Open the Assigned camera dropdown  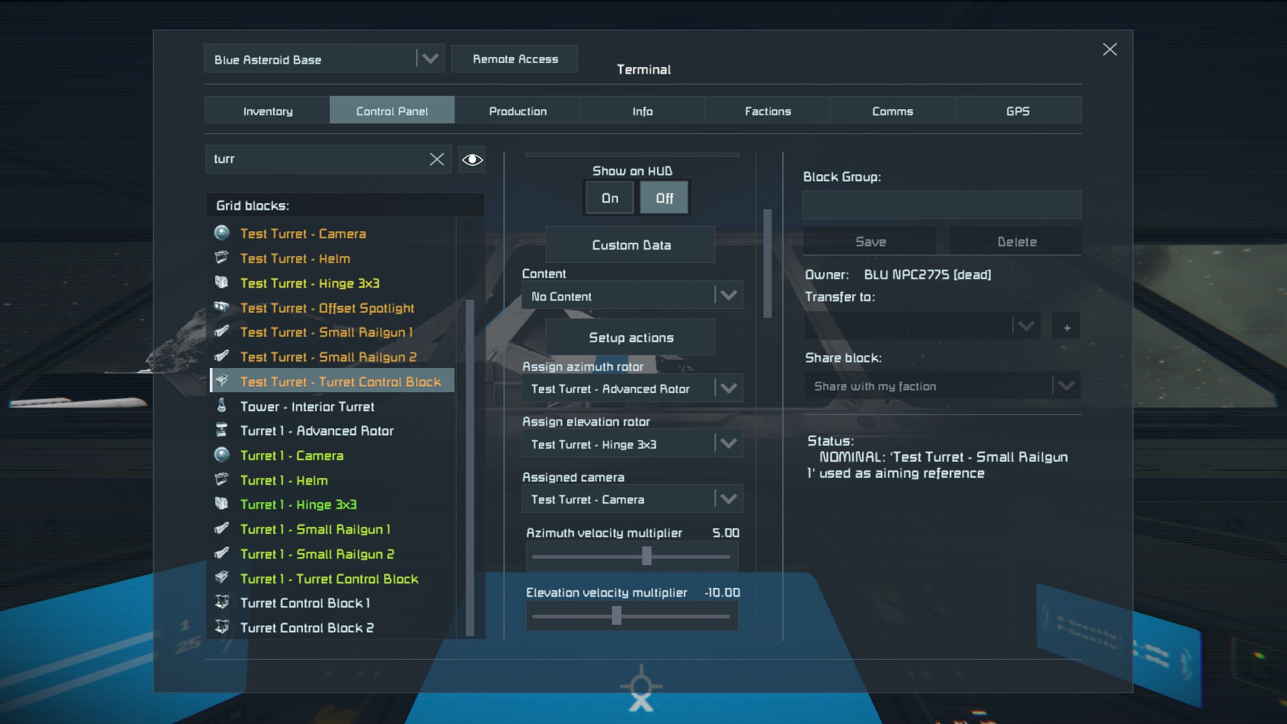(x=728, y=499)
